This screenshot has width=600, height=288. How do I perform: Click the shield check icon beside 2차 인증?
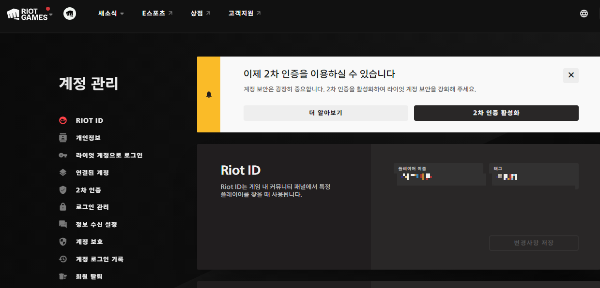[63, 190]
